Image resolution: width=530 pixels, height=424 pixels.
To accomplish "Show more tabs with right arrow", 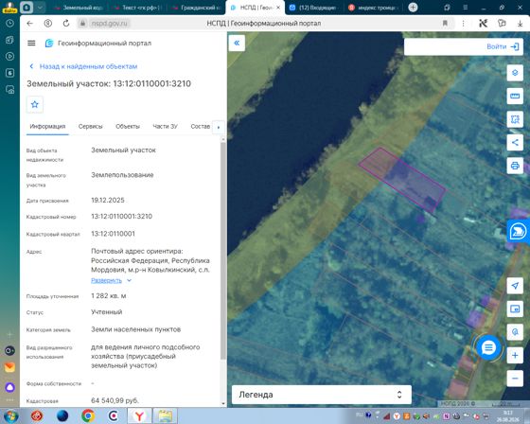I will tap(219, 127).
